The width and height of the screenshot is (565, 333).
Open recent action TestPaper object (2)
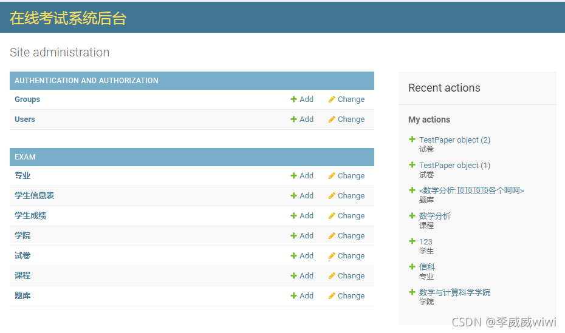[454, 140]
